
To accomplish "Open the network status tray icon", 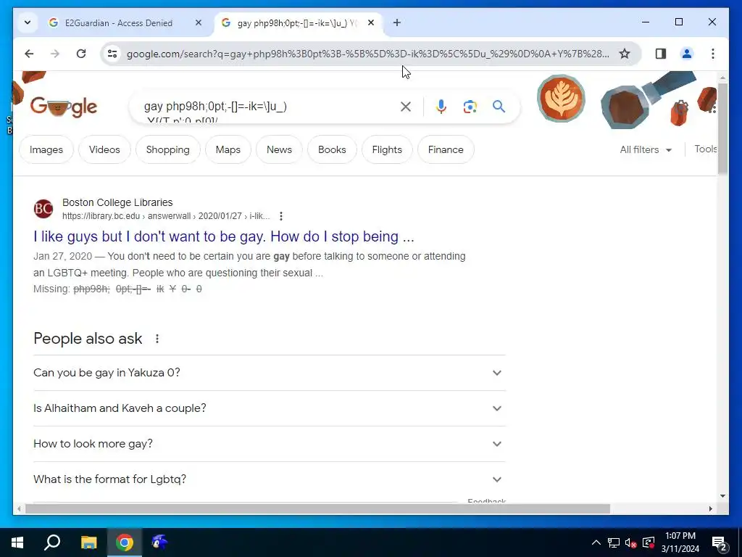I will tap(614, 542).
